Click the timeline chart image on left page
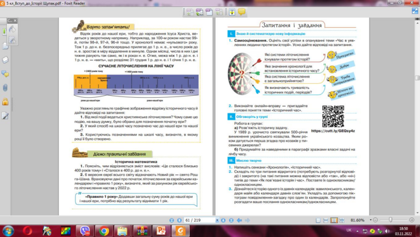This screenshot has height=237, width=420. tap(136, 86)
